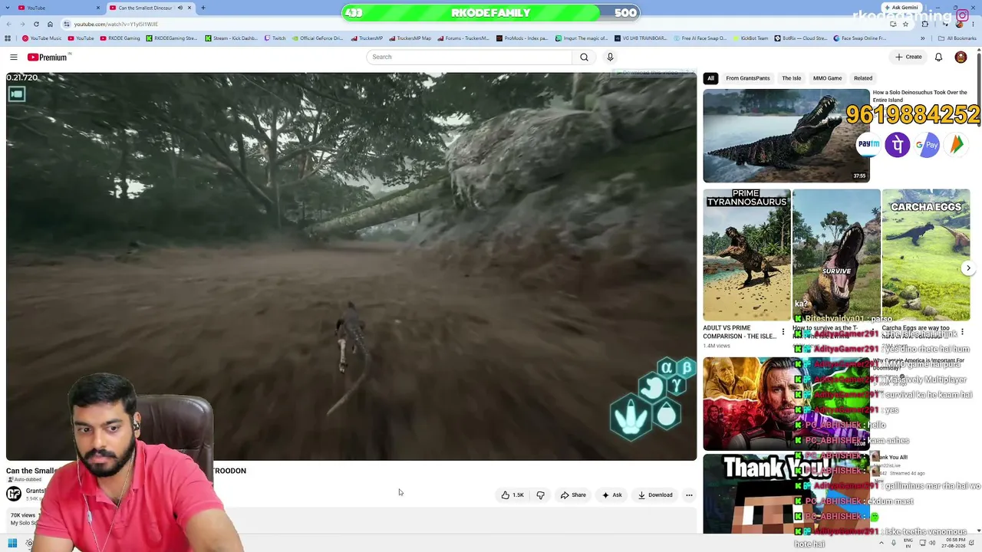982x552 pixels.
Task: Go to YouTube Premium home logo
Action: point(49,57)
